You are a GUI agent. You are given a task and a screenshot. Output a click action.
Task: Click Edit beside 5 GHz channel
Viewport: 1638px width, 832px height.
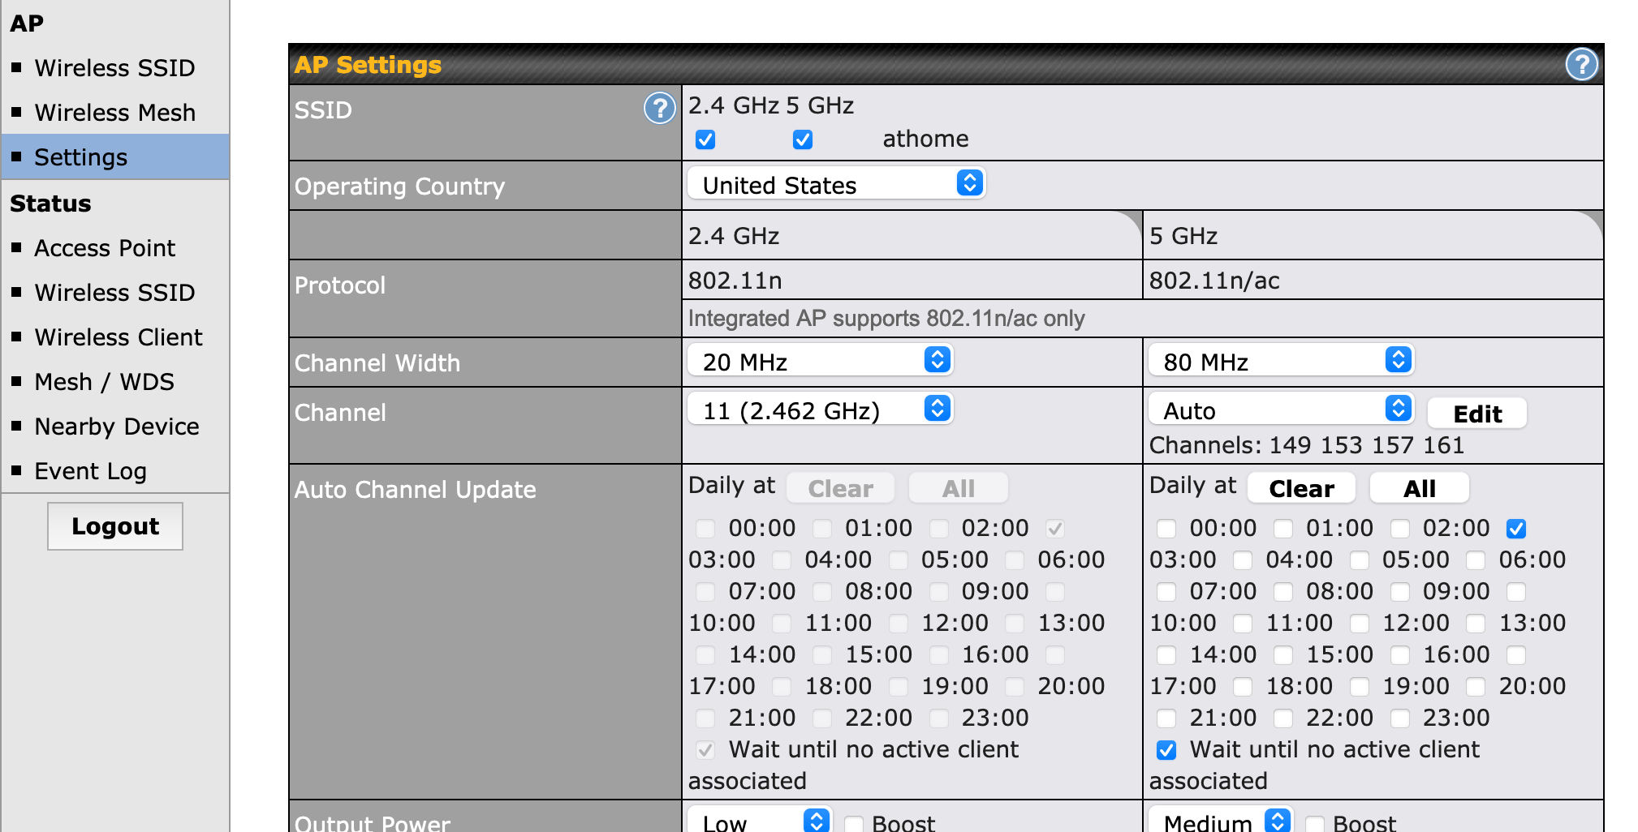(x=1476, y=414)
